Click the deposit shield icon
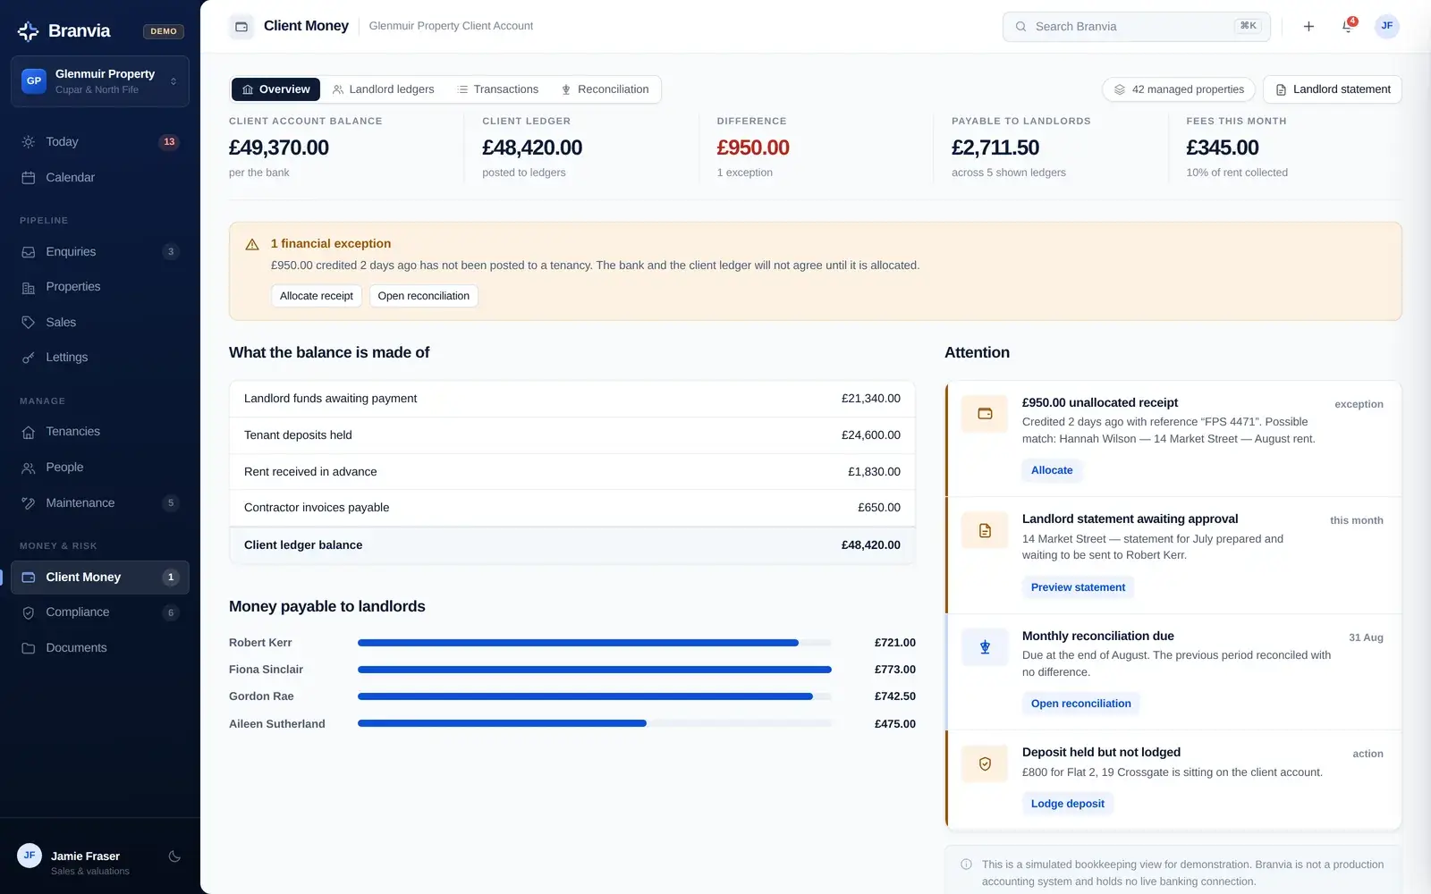This screenshot has height=894, width=1431. [985, 764]
